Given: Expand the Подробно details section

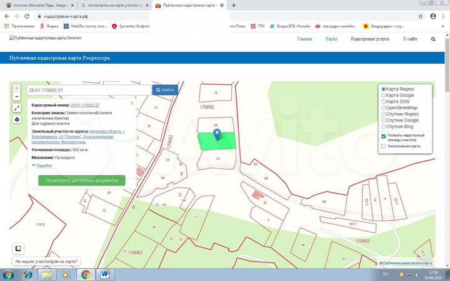Looking at the screenshot, I should (42, 165).
